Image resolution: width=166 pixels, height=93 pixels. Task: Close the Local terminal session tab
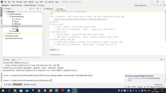17,60
